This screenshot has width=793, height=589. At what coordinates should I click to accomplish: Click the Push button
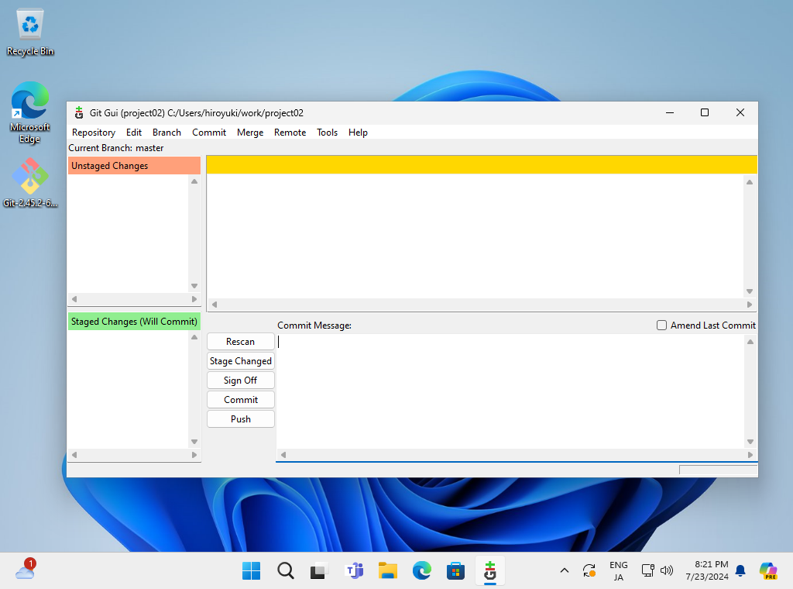click(241, 419)
